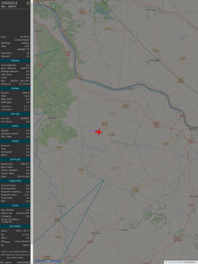Click the ACCURACY section header
The width and height of the screenshot is (198, 264).
(x=15, y=226)
